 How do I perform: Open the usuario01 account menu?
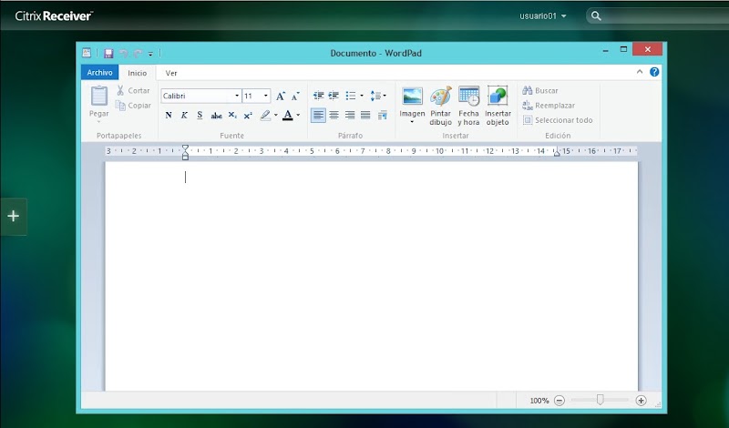tap(542, 15)
